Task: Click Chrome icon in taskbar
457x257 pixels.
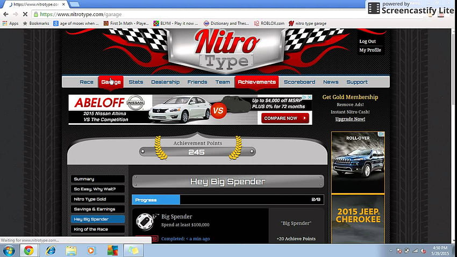Action: [28, 251]
